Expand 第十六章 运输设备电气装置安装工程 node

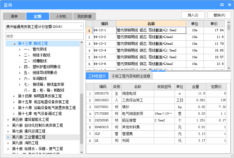coord(14,108)
